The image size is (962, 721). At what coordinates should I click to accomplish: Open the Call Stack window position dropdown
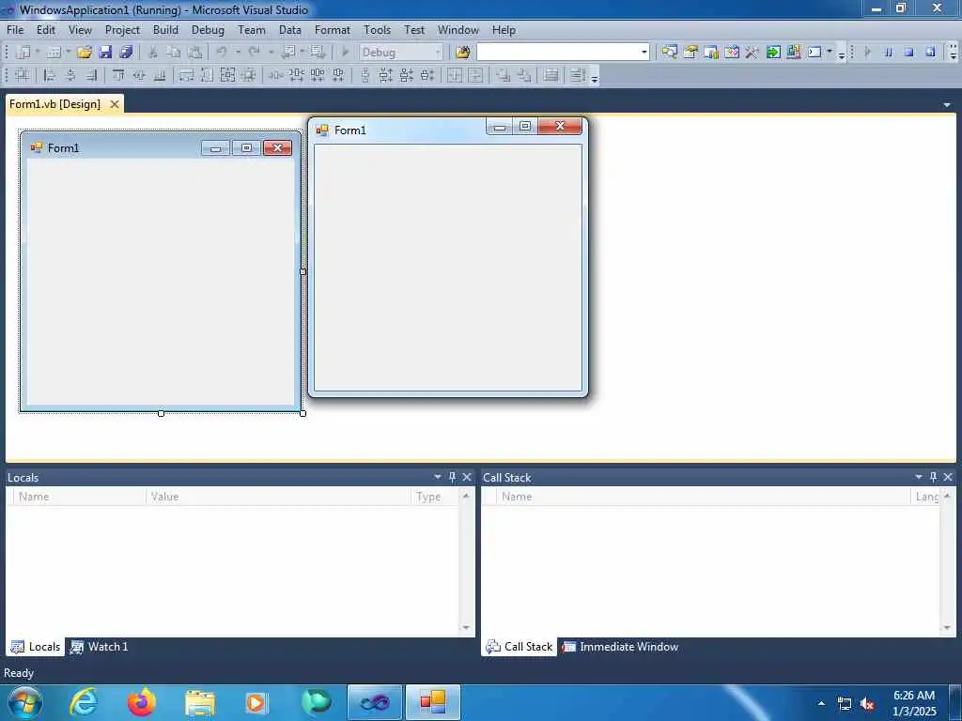919,477
